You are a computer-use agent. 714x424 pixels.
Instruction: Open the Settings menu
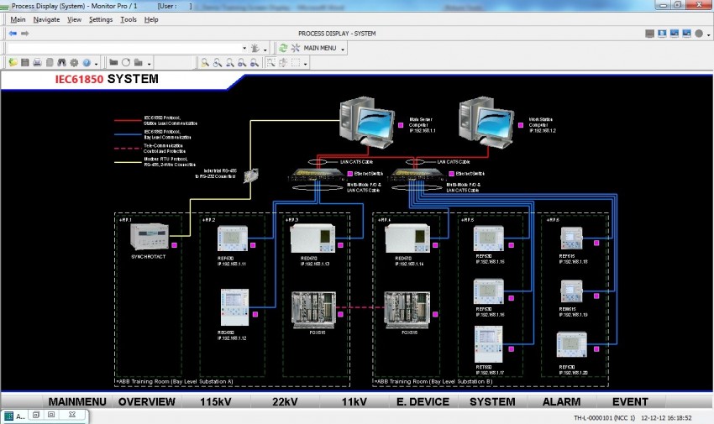click(101, 19)
